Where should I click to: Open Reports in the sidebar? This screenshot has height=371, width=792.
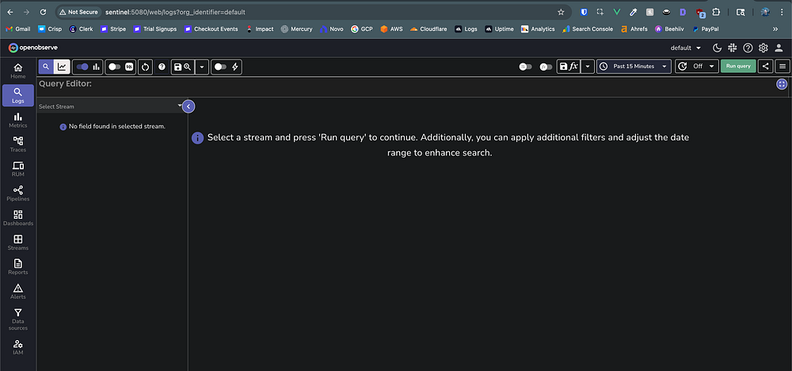click(17, 267)
